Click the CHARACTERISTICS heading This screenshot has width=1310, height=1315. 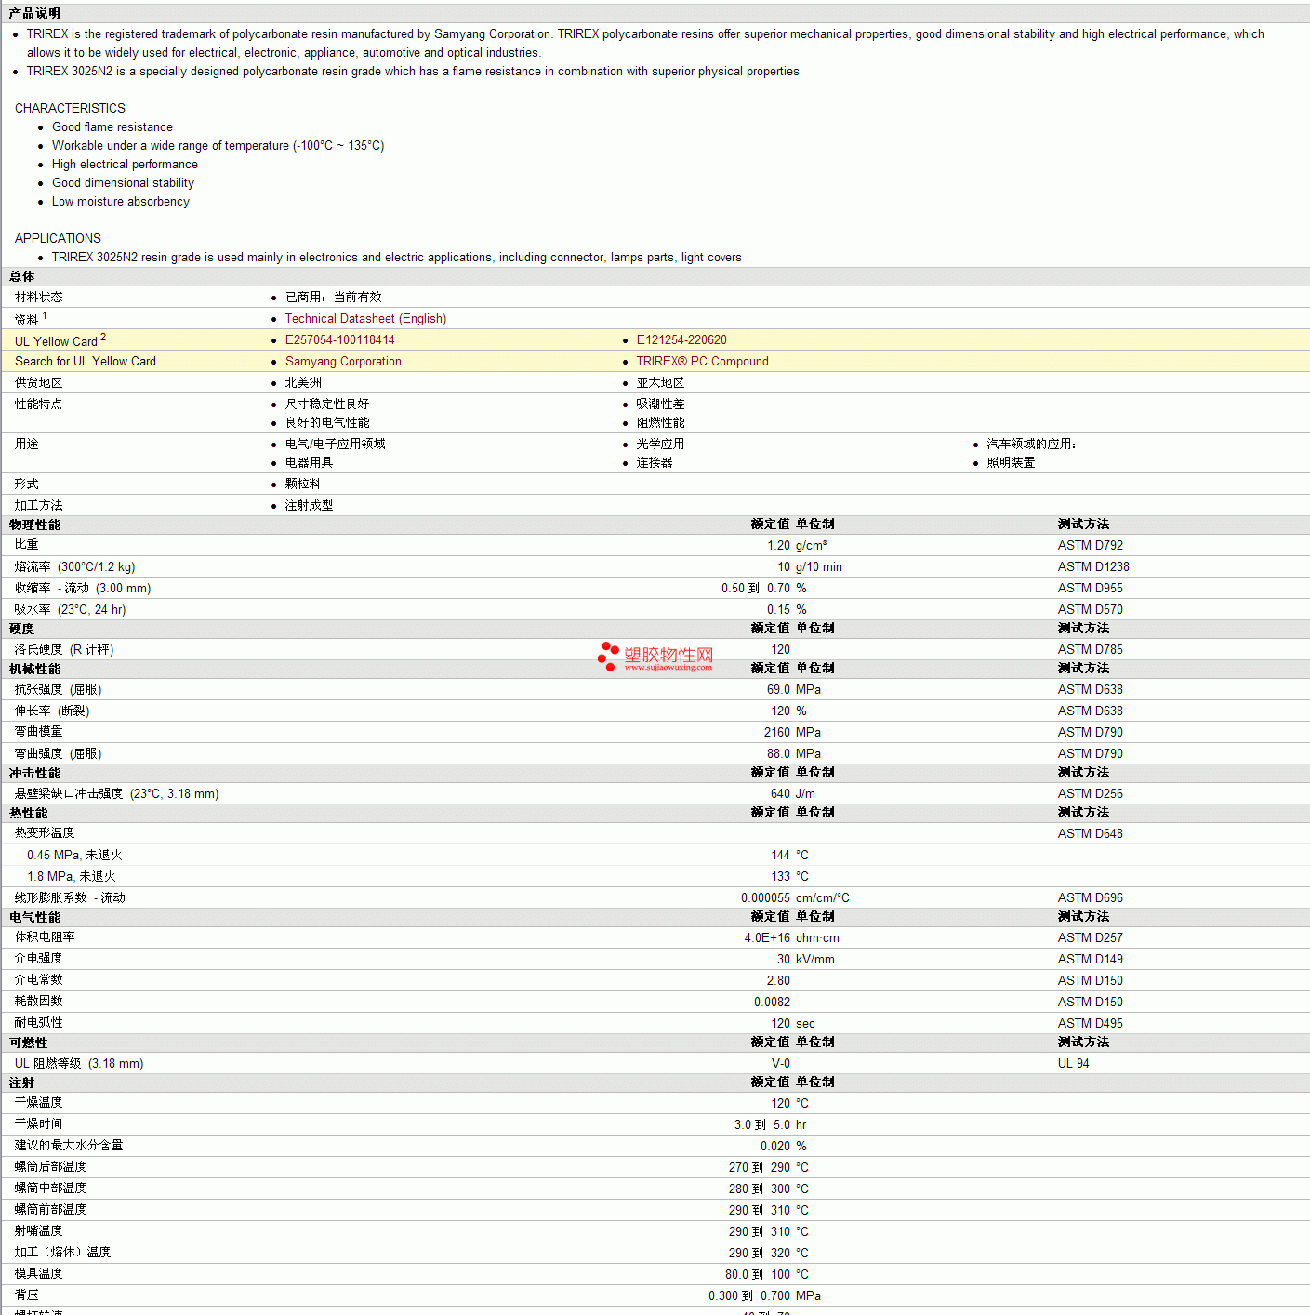coord(70,108)
